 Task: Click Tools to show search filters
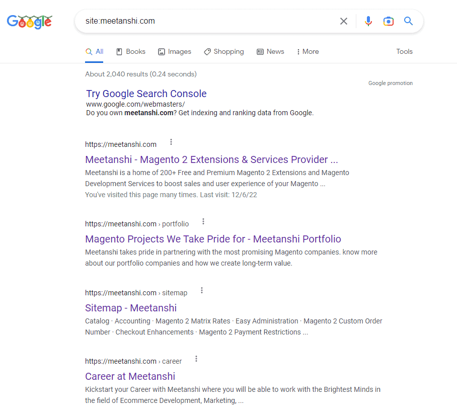404,51
